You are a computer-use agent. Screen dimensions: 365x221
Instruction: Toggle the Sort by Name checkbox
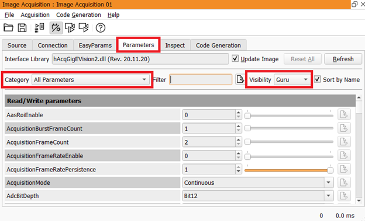[317, 79]
